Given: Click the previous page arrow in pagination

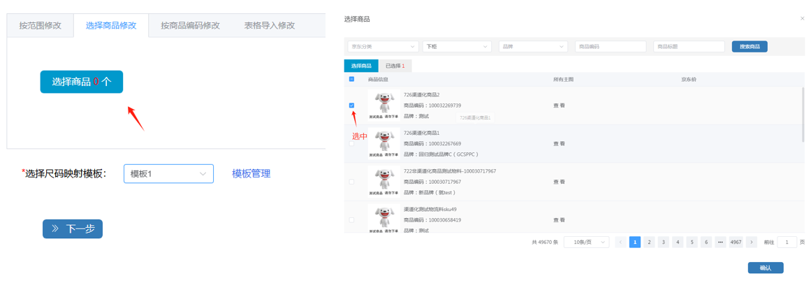Looking at the screenshot, I should 620,242.
